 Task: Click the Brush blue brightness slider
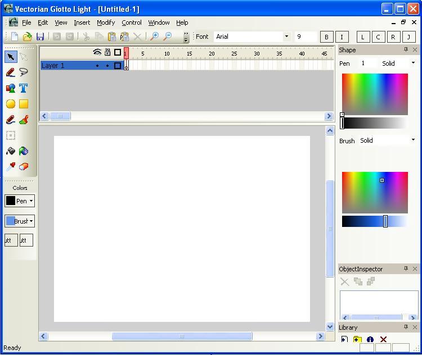pyautogui.click(x=385, y=221)
